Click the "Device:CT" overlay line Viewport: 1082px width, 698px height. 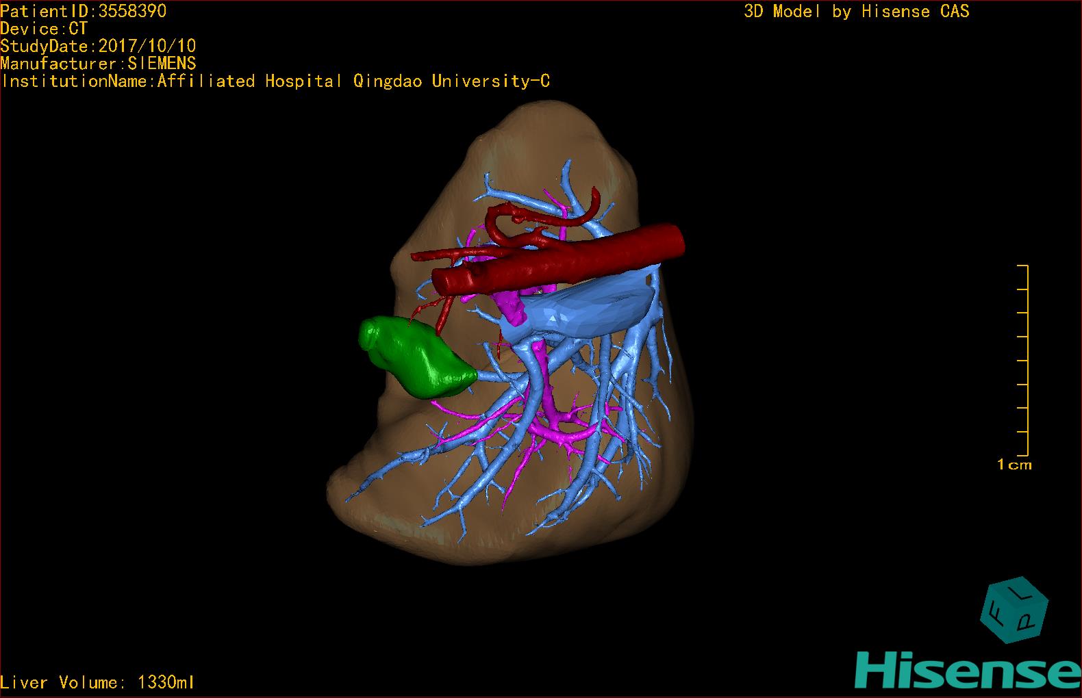[x=44, y=29]
